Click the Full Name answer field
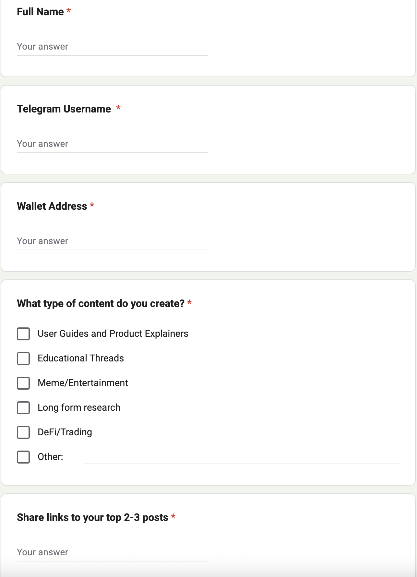The width and height of the screenshot is (417, 577). click(112, 47)
